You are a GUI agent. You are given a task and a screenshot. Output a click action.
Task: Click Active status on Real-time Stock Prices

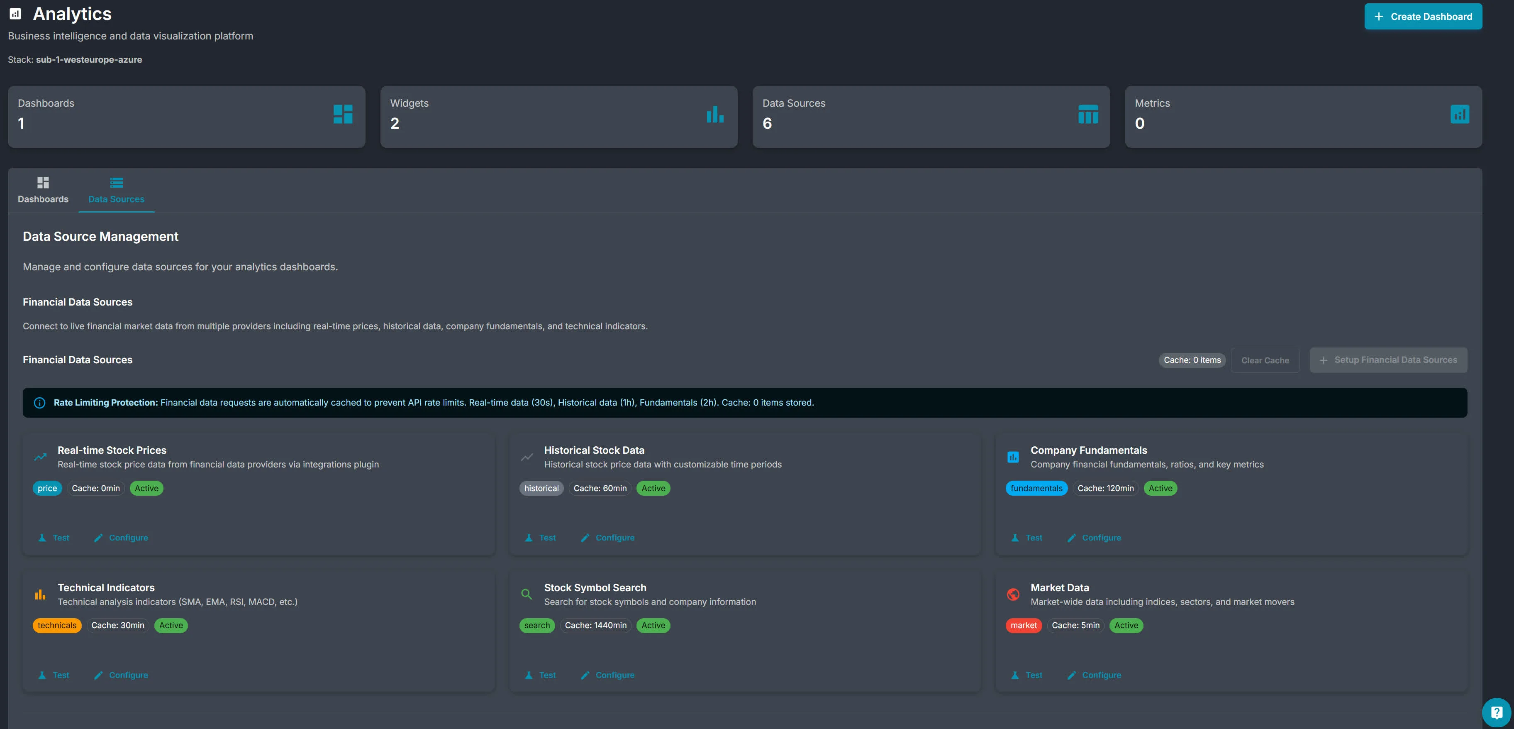tap(146, 489)
